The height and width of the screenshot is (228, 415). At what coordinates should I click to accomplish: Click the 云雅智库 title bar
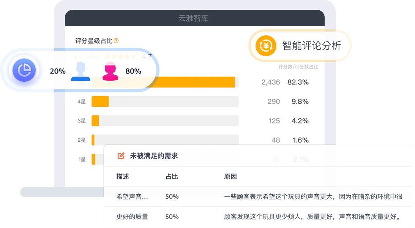[194, 18]
